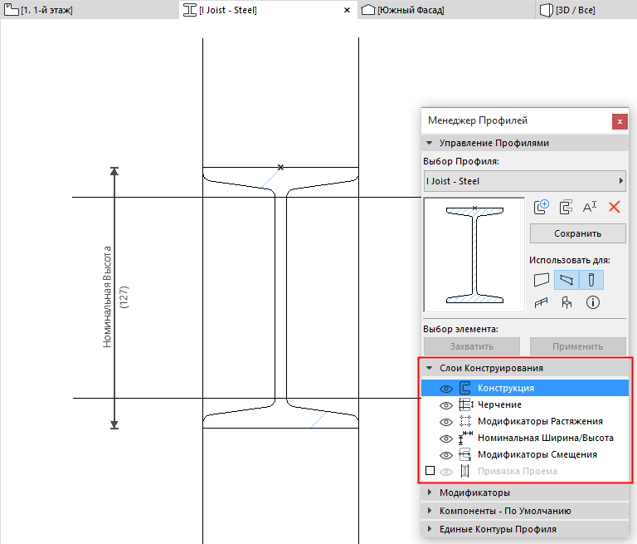Viewport: 637px width, 544px height.
Task: Click the I Joist tab profile icon
Action: pos(190,10)
